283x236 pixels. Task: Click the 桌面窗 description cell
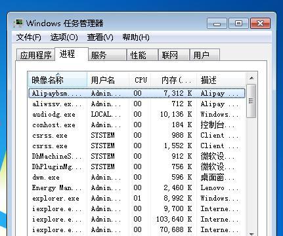[217, 177]
